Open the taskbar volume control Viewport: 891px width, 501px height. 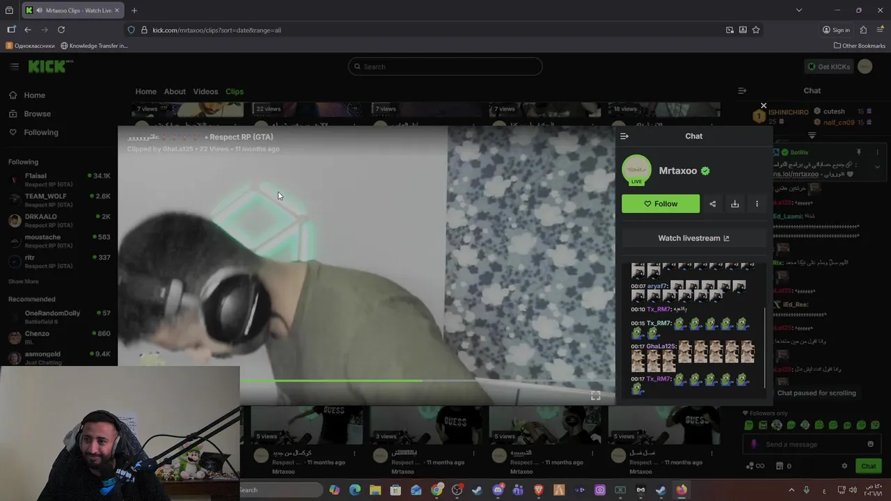pyautogui.click(x=854, y=490)
